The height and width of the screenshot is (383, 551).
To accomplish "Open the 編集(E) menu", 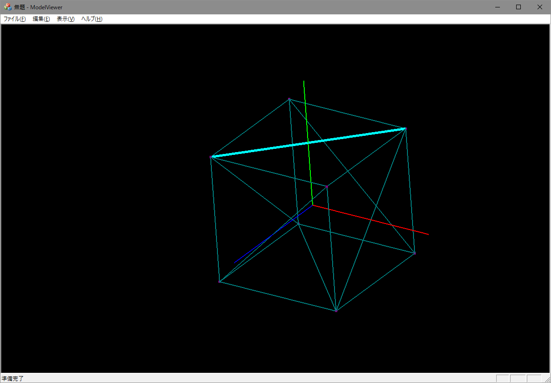I will tap(41, 19).
